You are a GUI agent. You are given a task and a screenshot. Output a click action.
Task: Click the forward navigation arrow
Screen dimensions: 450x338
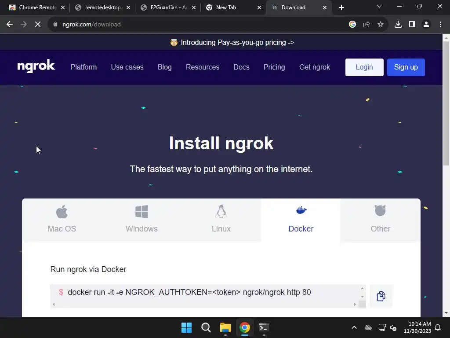[24, 25]
